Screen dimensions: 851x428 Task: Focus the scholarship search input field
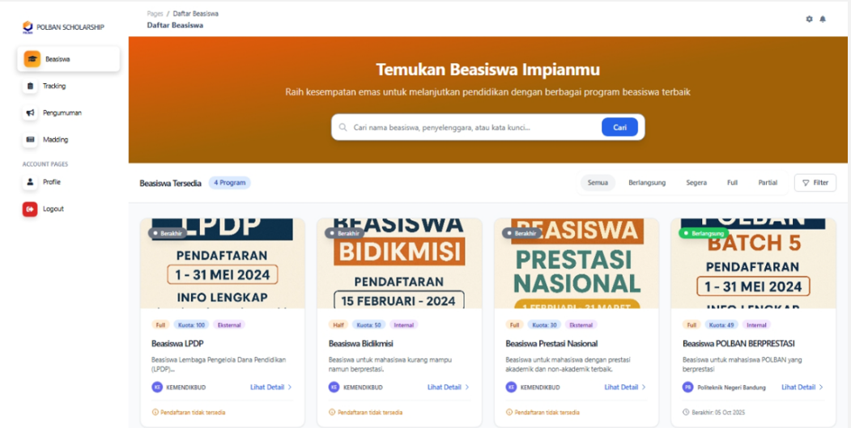click(x=474, y=128)
